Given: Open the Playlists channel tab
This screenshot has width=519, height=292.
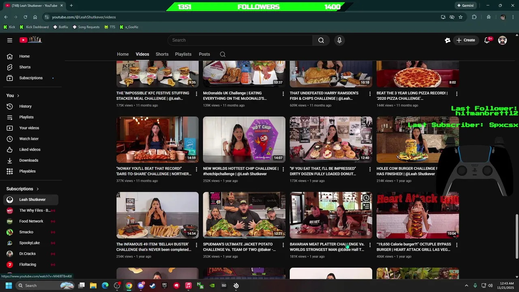Looking at the screenshot, I should tap(183, 54).
